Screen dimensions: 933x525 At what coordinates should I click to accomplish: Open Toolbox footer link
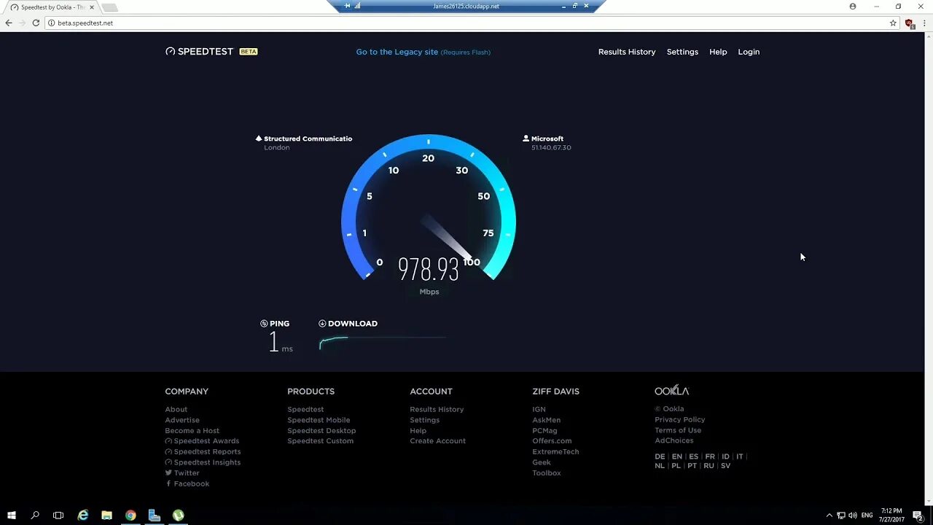click(x=547, y=472)
